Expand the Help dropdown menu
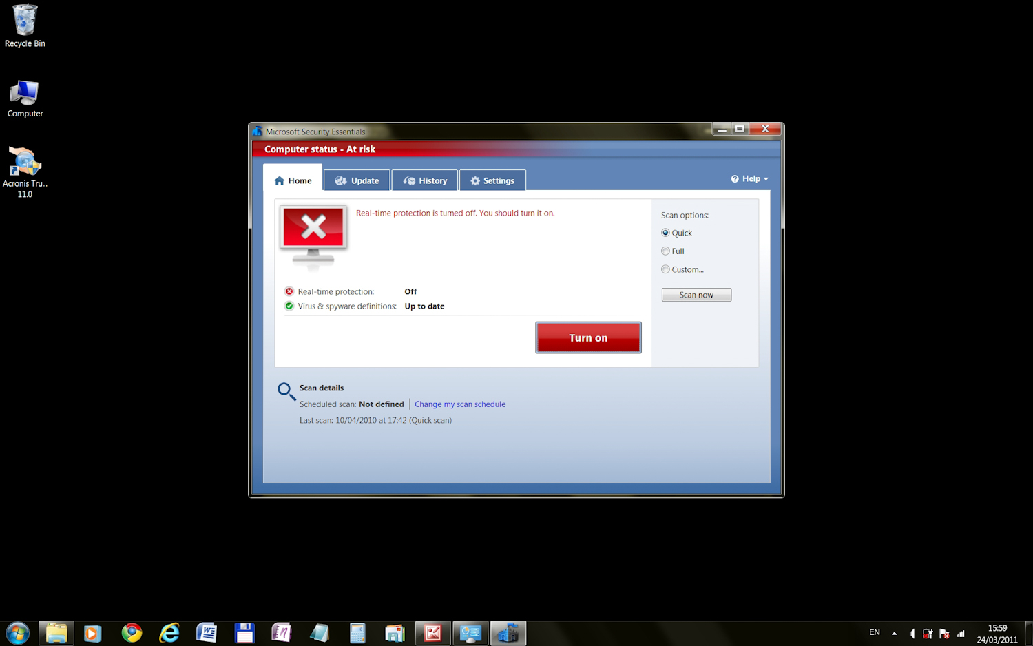Viewport: 1033px width, 646px height. click(750, 179)
